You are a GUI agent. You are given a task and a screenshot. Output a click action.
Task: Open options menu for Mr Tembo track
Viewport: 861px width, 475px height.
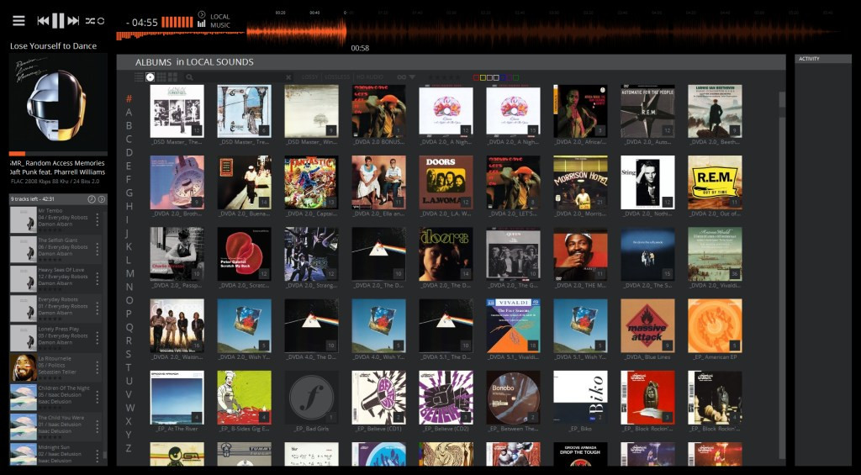click(98, 219)
